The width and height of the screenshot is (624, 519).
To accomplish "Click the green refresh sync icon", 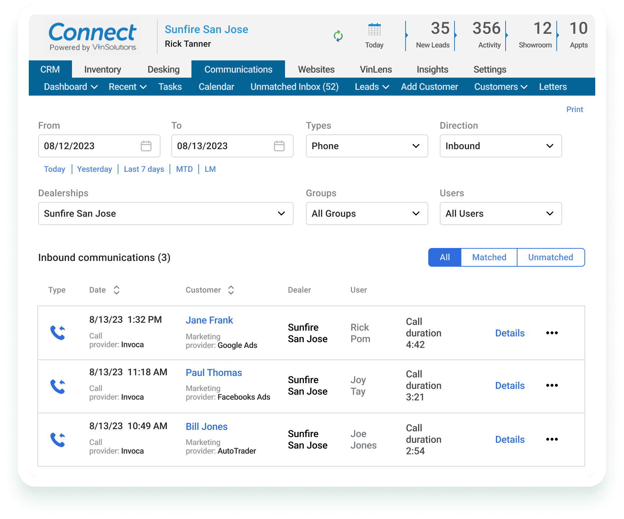I will point(338,36).
